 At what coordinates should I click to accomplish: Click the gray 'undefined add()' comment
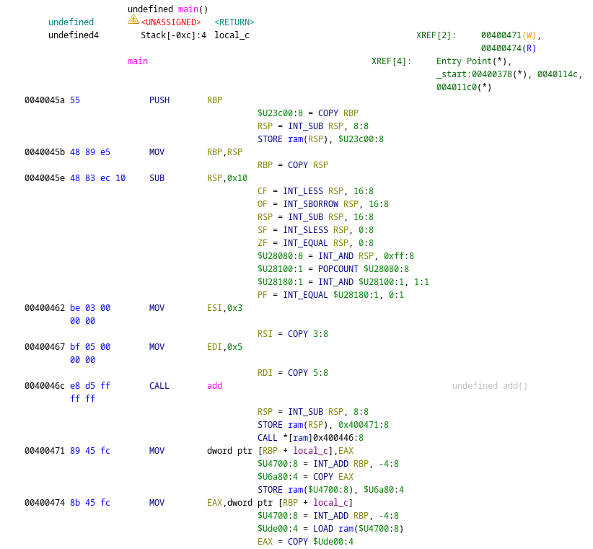coord(490,386)
